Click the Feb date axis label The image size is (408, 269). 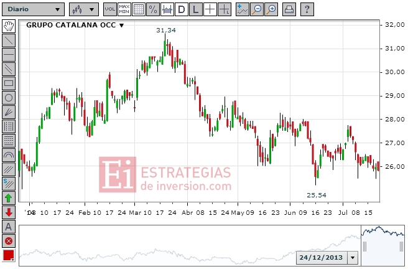[85, 213]
